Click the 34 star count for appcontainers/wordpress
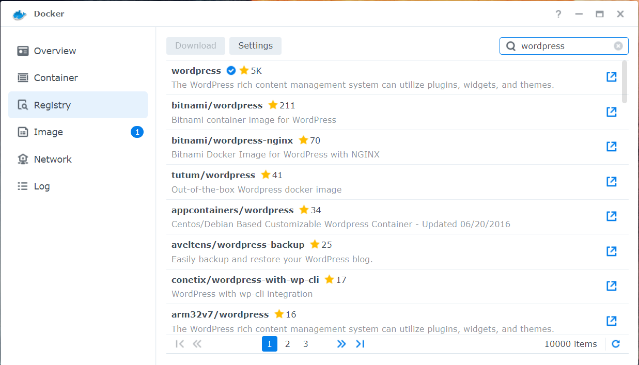 point(316,210)
